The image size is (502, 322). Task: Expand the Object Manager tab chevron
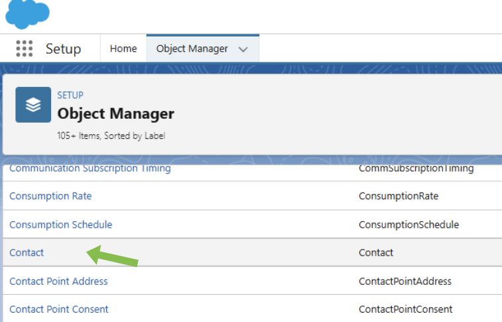click(243, 49)
